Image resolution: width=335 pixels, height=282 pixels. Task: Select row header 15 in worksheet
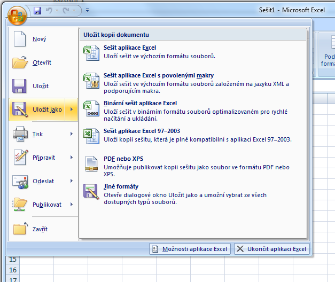(x=13, y=260)
